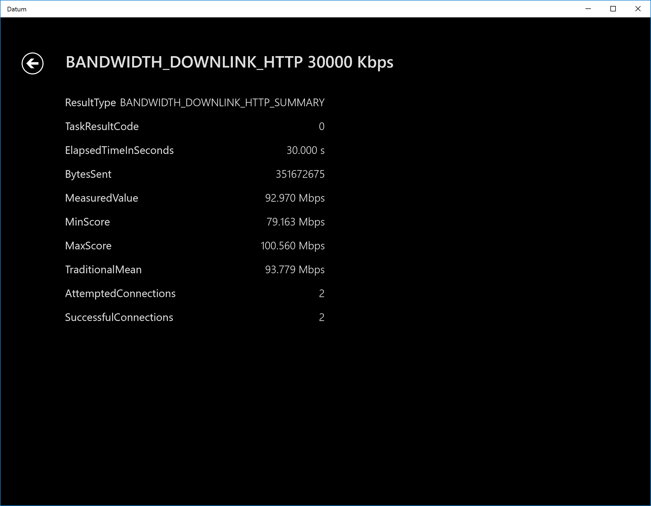This screenshot has width=651, height=506.
Task: Click the MinScore label
Action: pos(87,222)
